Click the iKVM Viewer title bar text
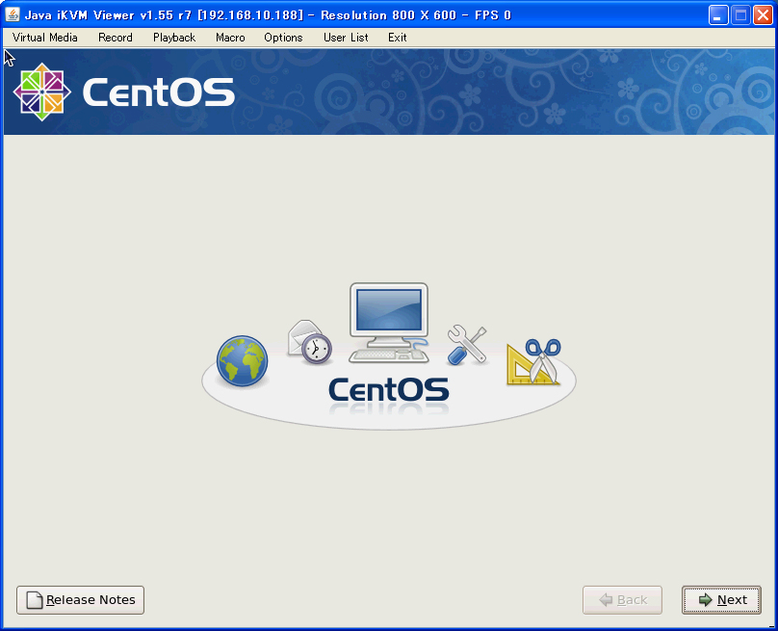This screenshot has height=631, width=778. click(268, 14)
